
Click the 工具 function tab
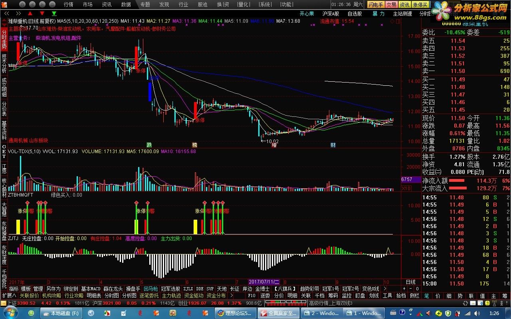[387, 295]
